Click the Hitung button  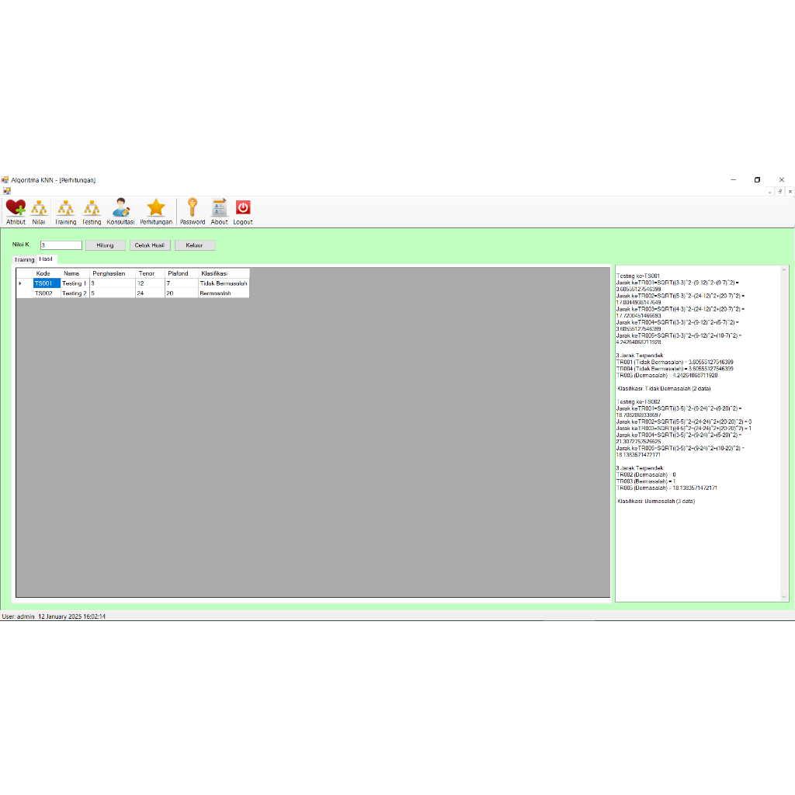pos(105,245)
